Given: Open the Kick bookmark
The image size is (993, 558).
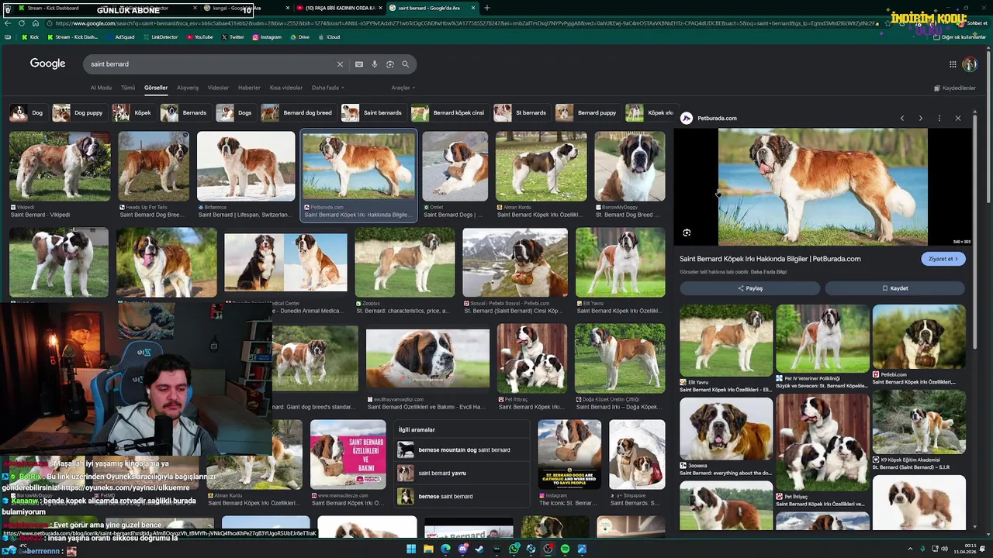Looking at the screenshot, I should click(x=29, y=37).
